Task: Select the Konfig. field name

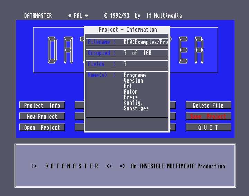Action: coord(133,103)
